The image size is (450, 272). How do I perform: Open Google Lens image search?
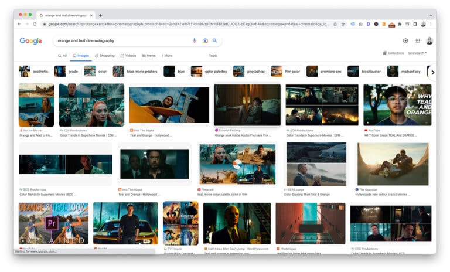click(x=205, y=41)
